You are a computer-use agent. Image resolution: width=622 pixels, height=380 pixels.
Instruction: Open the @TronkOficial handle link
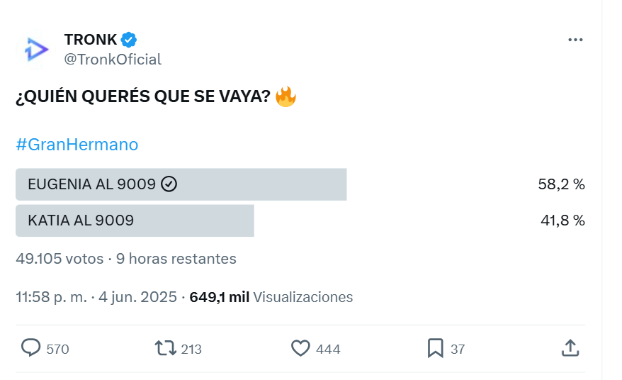113,60
